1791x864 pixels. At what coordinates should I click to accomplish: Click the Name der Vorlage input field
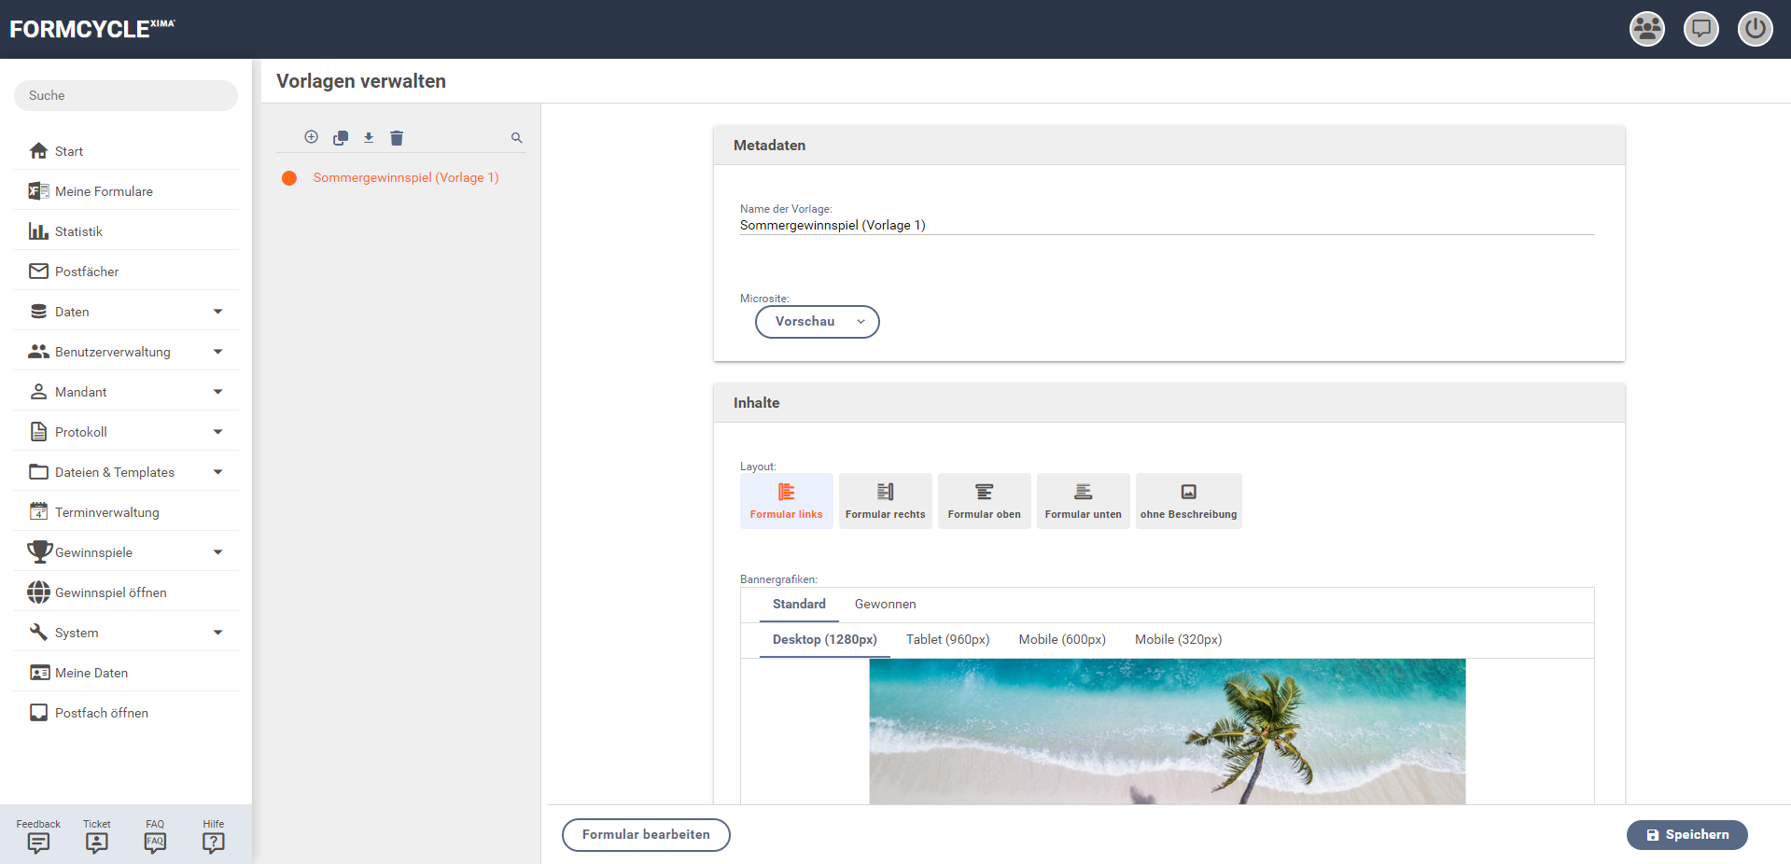(x=1167, y=225)
